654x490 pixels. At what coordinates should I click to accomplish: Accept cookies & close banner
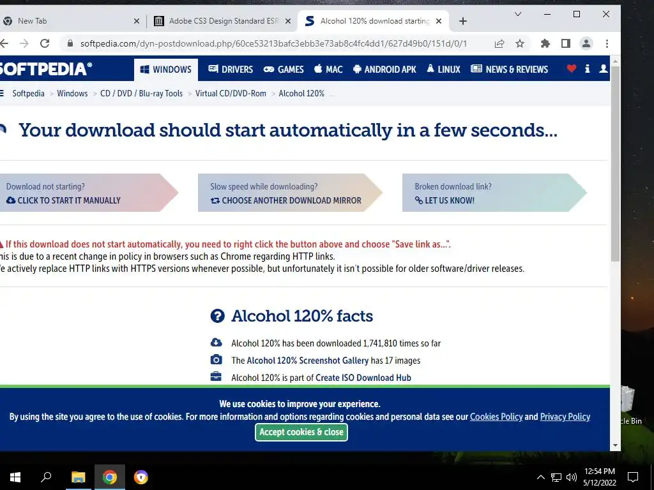point(301,432)
